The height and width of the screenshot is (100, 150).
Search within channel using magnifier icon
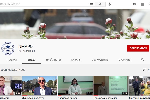[x=143, y=60]
